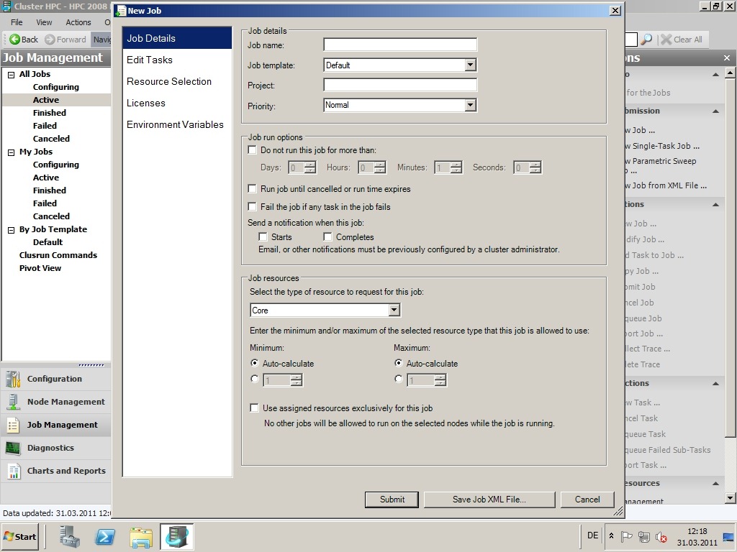Screen dimensions: 737x552
Task: Open the Configuration pane icon
Action: [13, 379]
